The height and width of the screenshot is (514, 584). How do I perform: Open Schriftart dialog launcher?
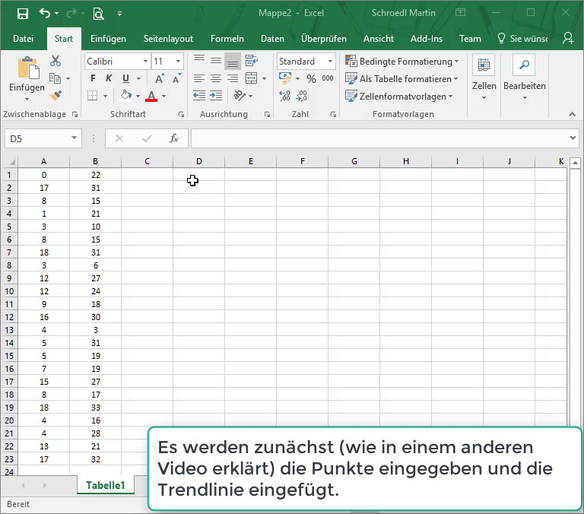[182, 115]
